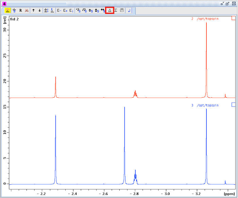
Task: Toggle the yellow multiple display mode icon
Action: (x=7, y=11)
